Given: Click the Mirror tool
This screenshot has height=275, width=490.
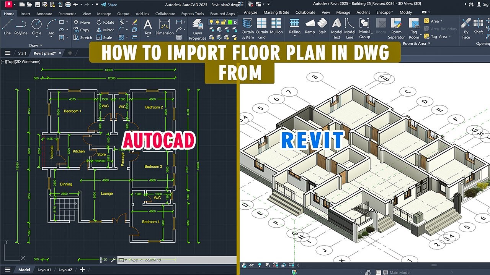Looking at the screenshot, I should 105,30.
